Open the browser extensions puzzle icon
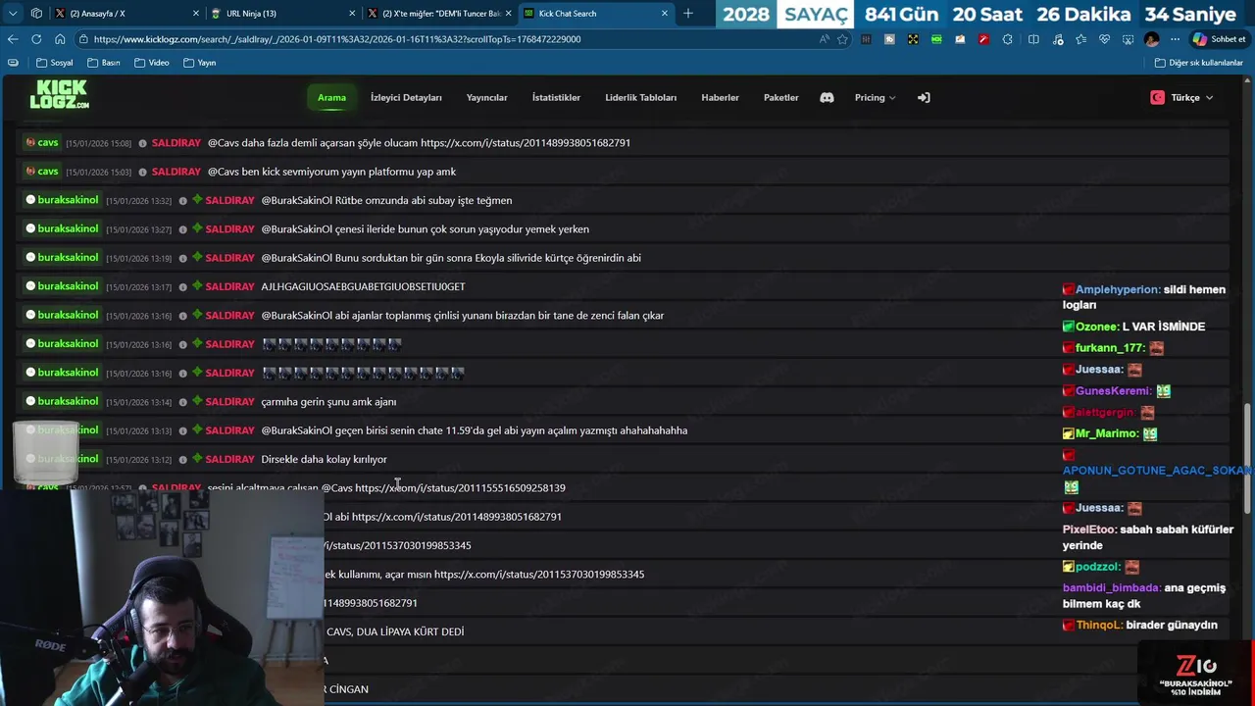Image resolution: width=1255 pixels, height=706 pixels. (1007, 39)
